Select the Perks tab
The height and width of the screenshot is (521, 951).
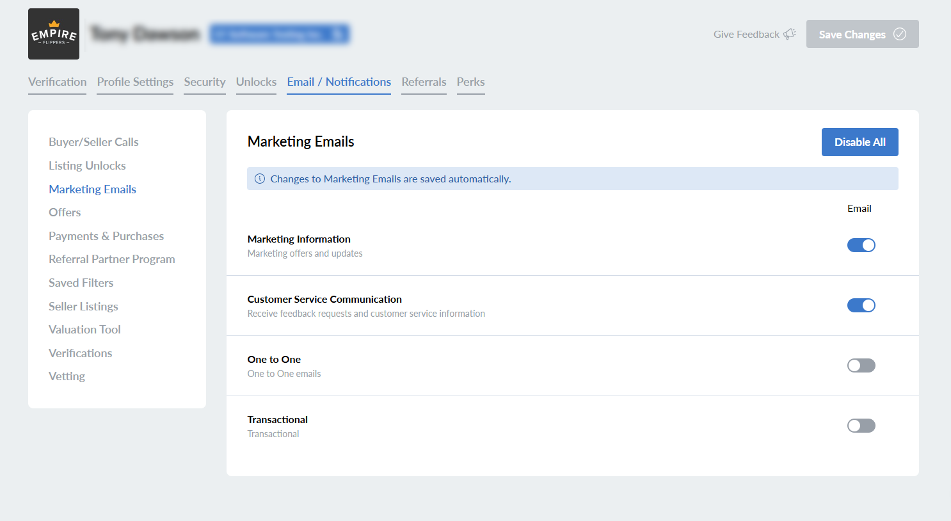click(x=470, y=82)
